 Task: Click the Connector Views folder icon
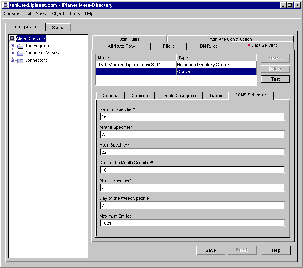click(x=20, y=53)
